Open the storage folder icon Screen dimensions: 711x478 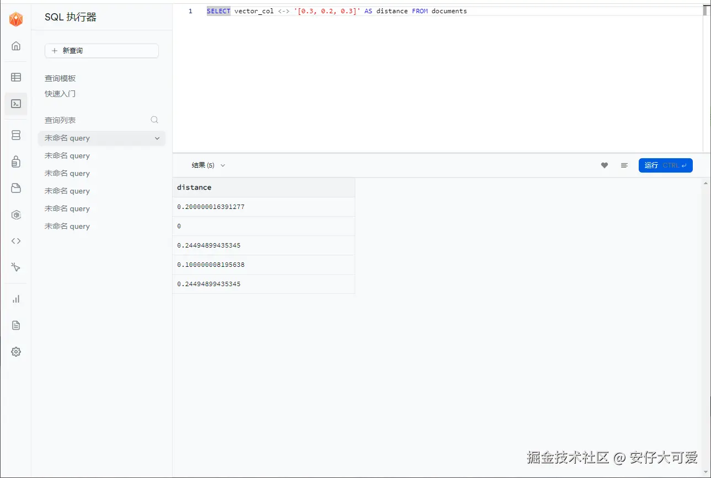[x=16, y=188]
